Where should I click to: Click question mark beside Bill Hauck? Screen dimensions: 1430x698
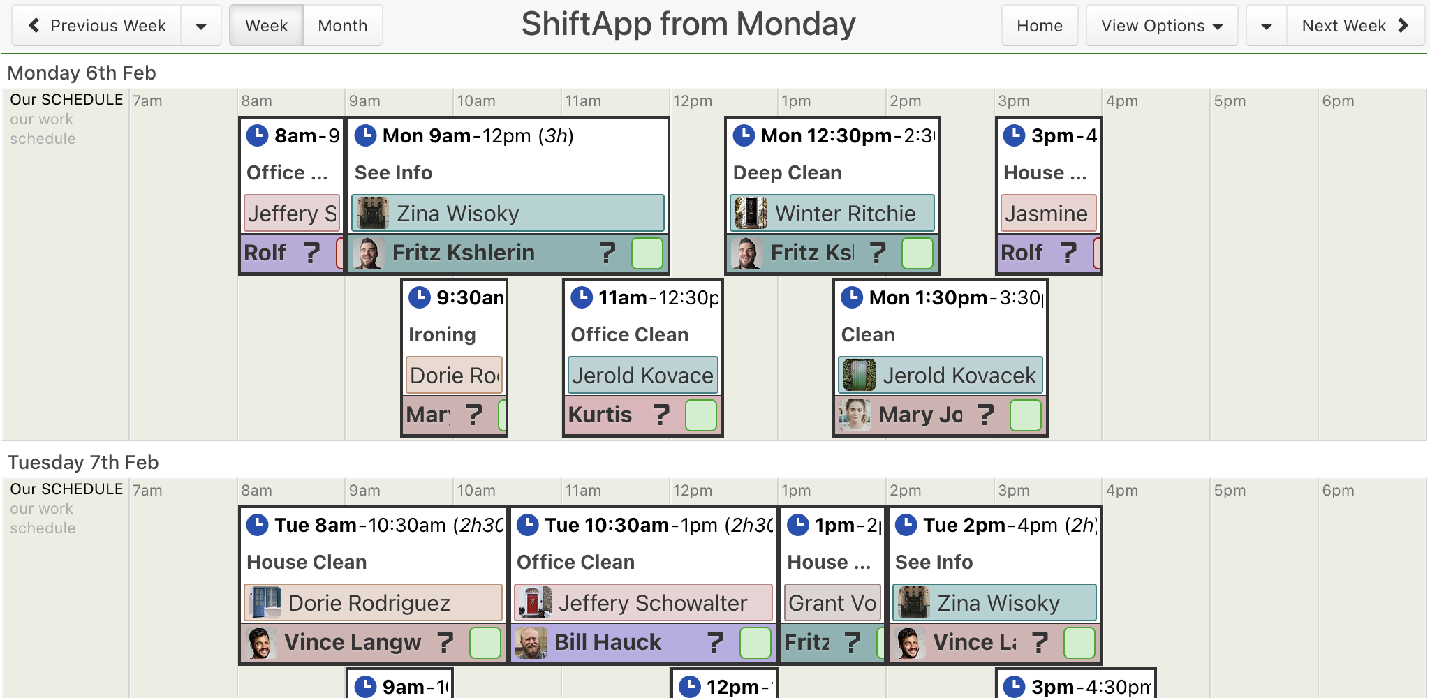(x=715, y=642)
